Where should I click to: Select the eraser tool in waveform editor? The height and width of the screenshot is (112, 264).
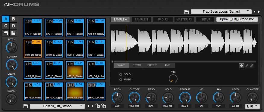(252, 66)
